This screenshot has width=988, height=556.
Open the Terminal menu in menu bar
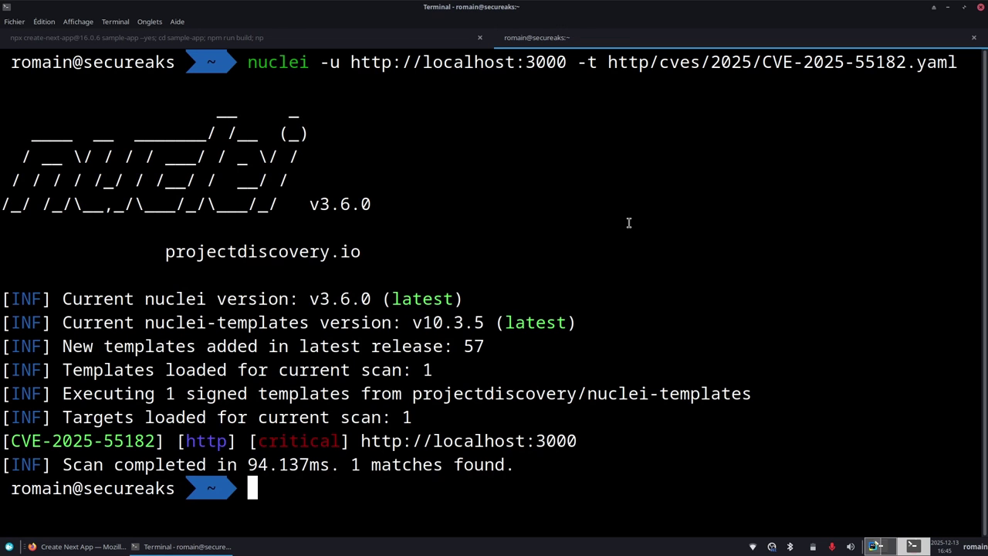[115, 22]
